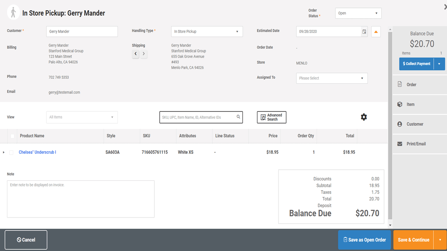Open the Handling Type dropdown

point(207,31)
